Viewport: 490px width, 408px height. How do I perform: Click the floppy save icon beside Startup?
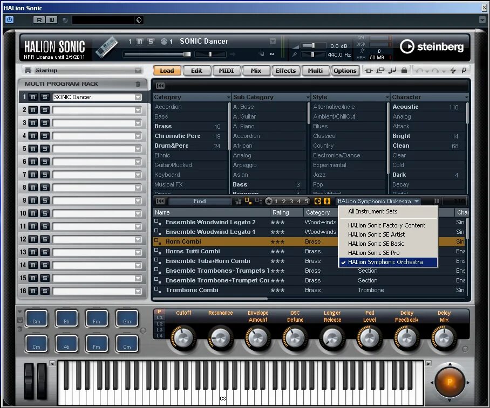28,70
